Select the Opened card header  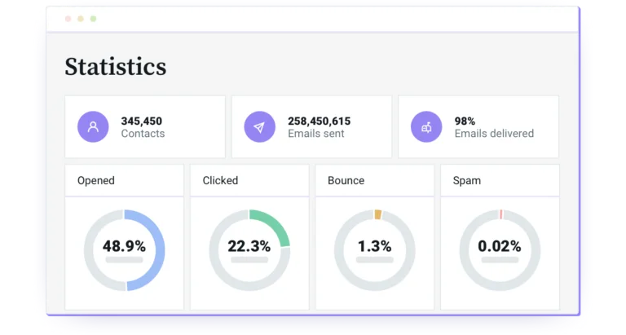[x=124, y=180]
